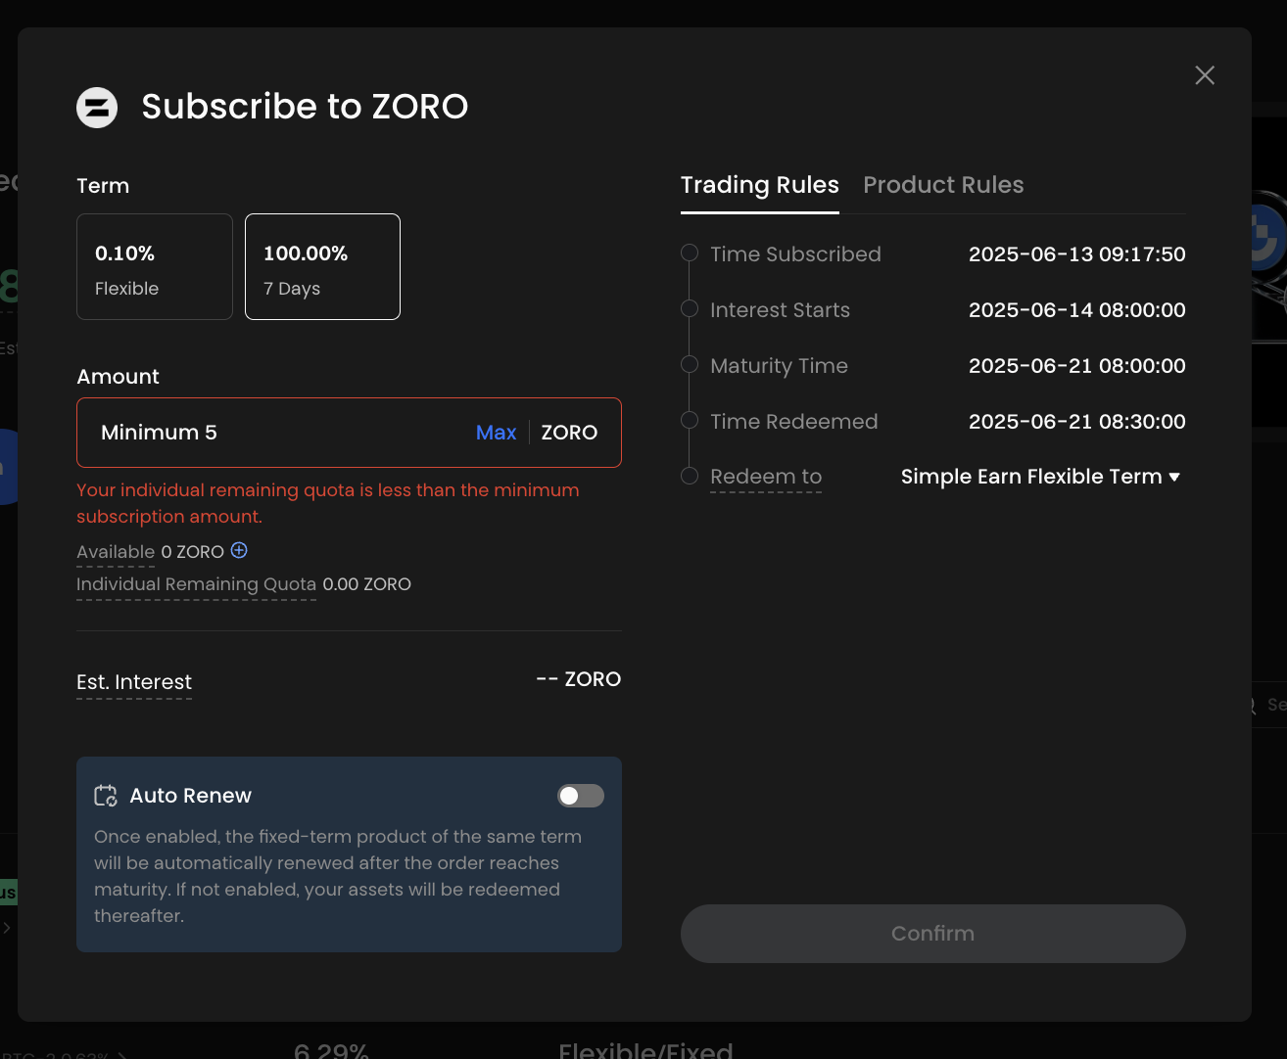The height and width of the screenshot is (1059, 1287).
Task: Click the Individual Remaining Quota label
Action: point(196,584)
